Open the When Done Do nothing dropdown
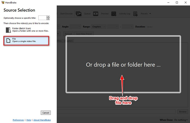190x123 pixels. point(181,120)
